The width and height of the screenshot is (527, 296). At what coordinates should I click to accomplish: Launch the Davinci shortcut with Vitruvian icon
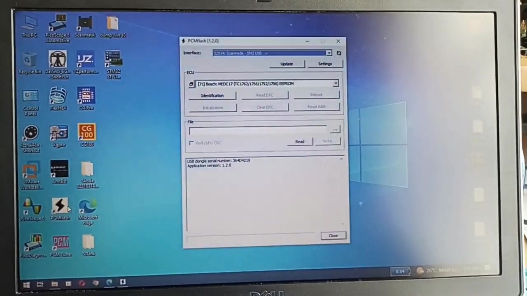[58, 65]
